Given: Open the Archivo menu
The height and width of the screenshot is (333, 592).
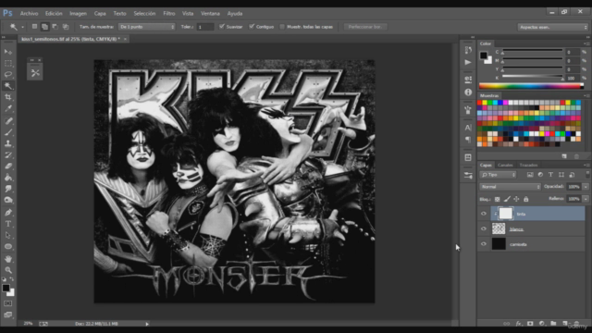Looking at the screenshot, I should [29, 13].
